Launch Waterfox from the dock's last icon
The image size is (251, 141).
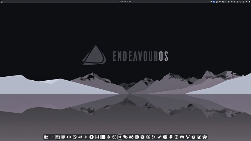tap(205, 137)
